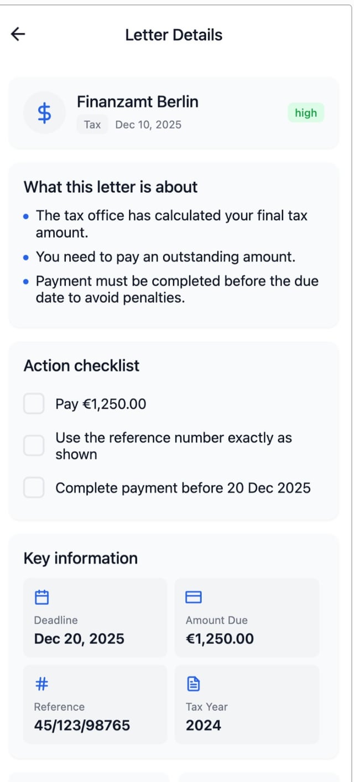Click the calendar icon above Deadline
The image size is (354, 782).
point(42,597)
